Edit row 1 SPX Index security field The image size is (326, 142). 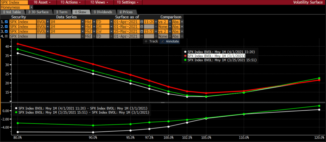pyautogui.click(x=23, y=22)
